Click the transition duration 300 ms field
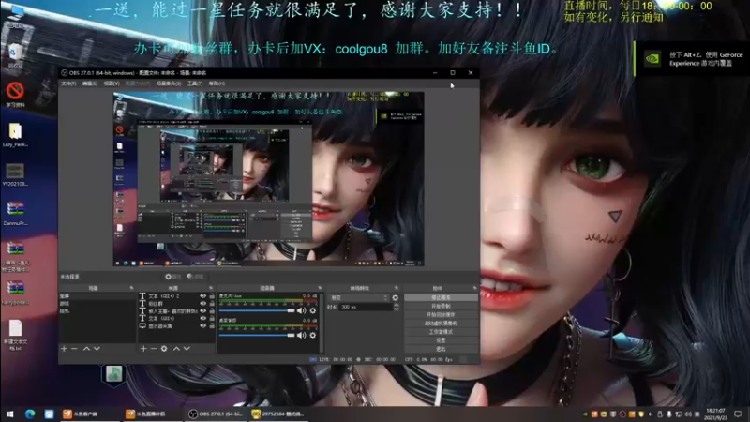The width and height of the screenshot is (750, 422). 366,308
